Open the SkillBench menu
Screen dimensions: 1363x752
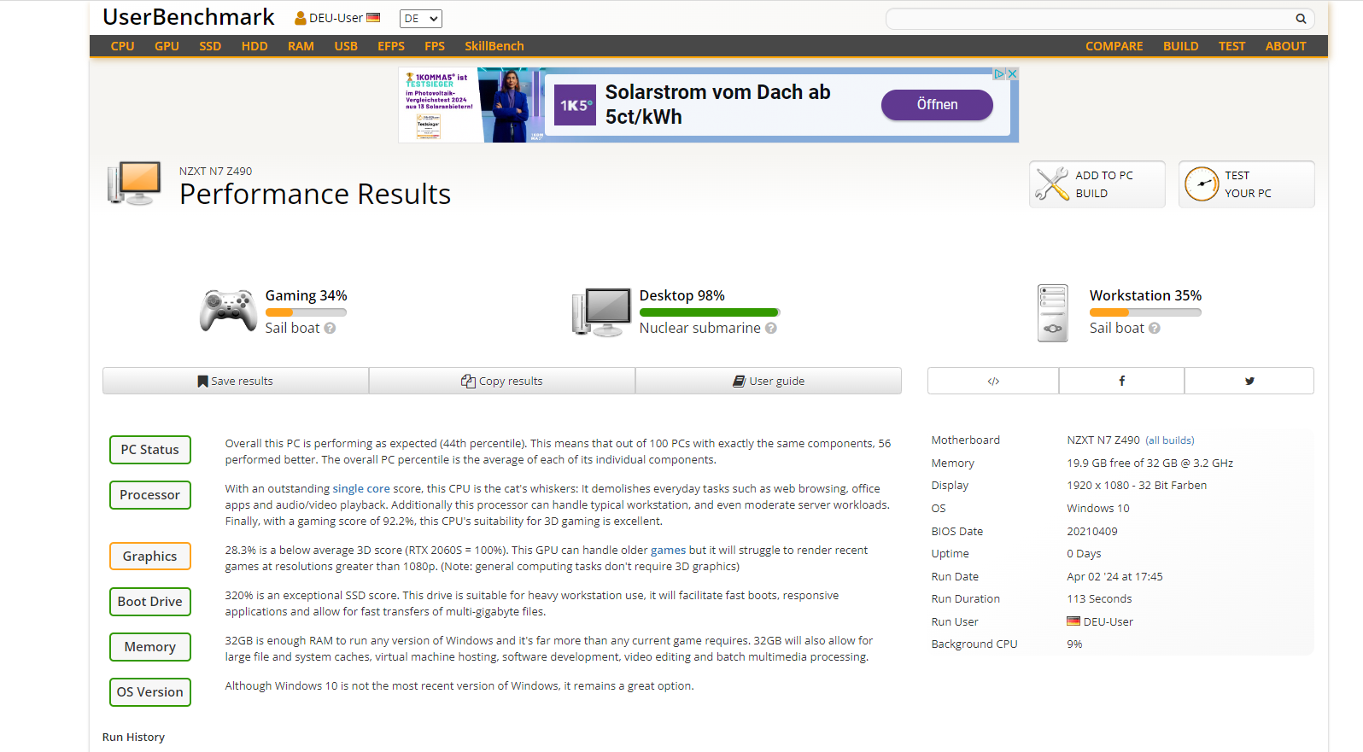point(494,46)
